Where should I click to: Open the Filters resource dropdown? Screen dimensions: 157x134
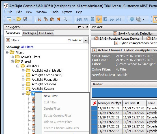[86, 40]
